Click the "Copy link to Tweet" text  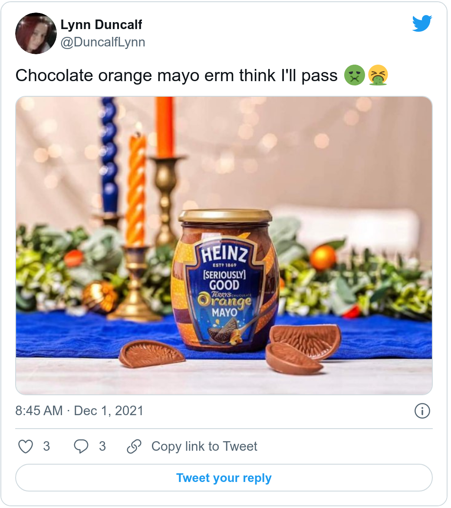(x=204, y=446)
